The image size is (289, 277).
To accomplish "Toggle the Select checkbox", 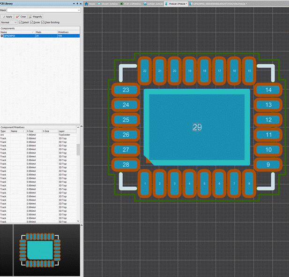I will pos(21,22).
